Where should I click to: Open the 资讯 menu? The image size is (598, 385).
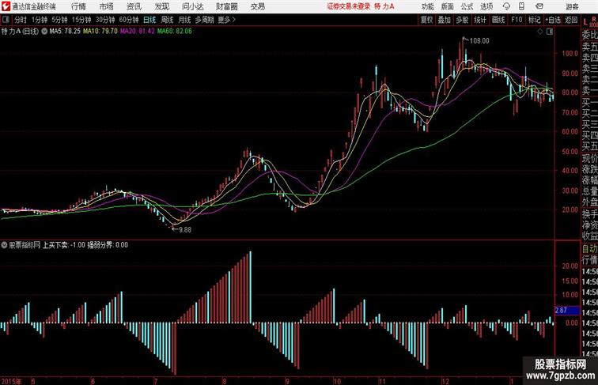pos(134,6)
